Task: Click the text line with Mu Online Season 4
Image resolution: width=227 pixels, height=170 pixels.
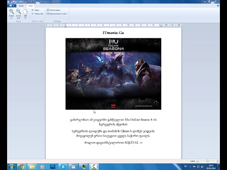Action: click(113, 120)
